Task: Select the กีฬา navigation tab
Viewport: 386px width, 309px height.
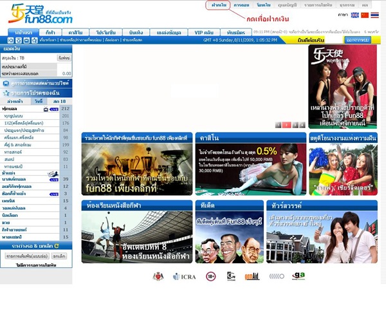Action: (x=50, y=32)
